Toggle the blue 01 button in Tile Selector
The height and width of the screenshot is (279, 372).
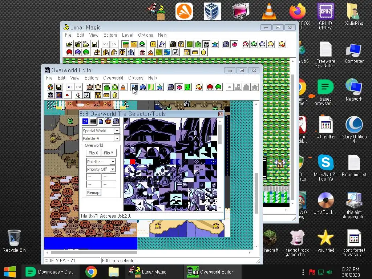point(85,122)
